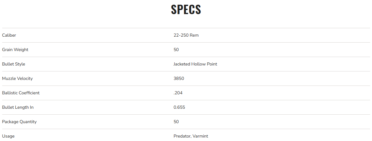Click the Ballistic Coefficient label
Viewport: 372px width, 141px height.
21,93
